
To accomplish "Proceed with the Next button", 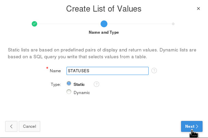I will click(192, 126).
